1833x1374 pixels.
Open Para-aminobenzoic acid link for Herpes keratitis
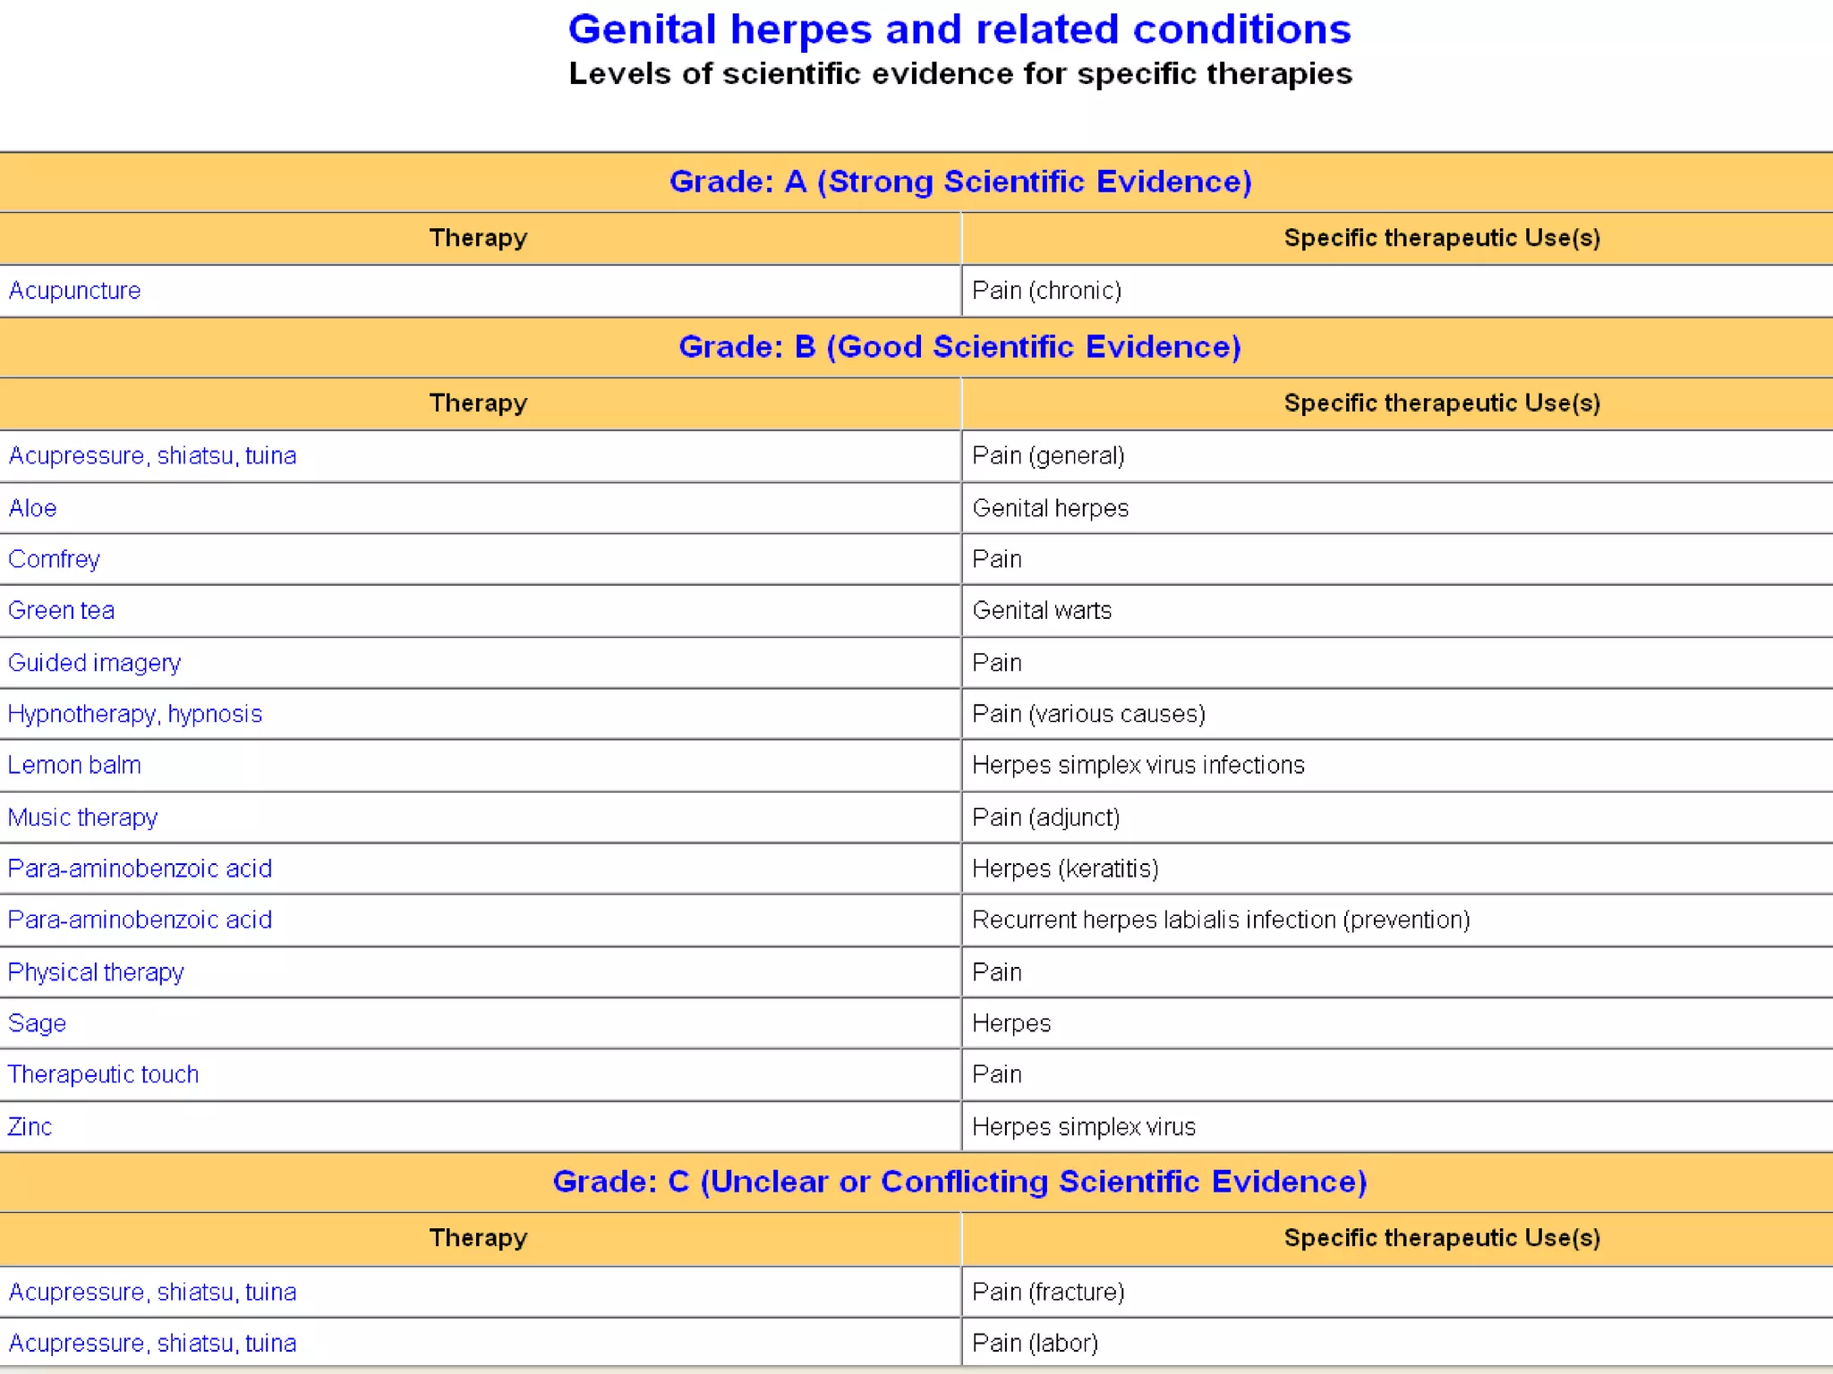click(x=140, y=869)
